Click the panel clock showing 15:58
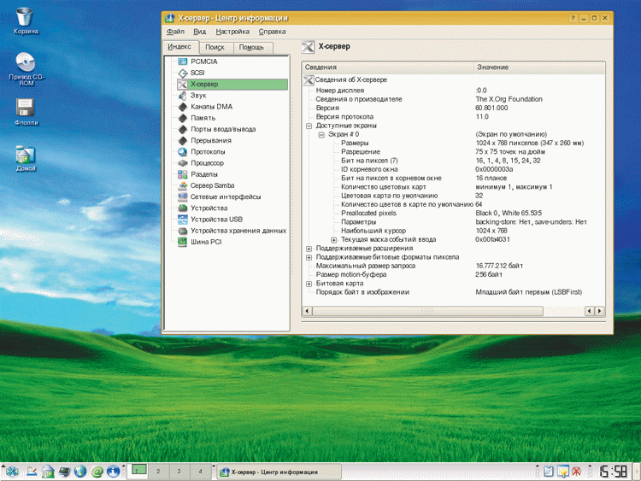The height and width of the screenshot is (481, 641). pos(613,472)
